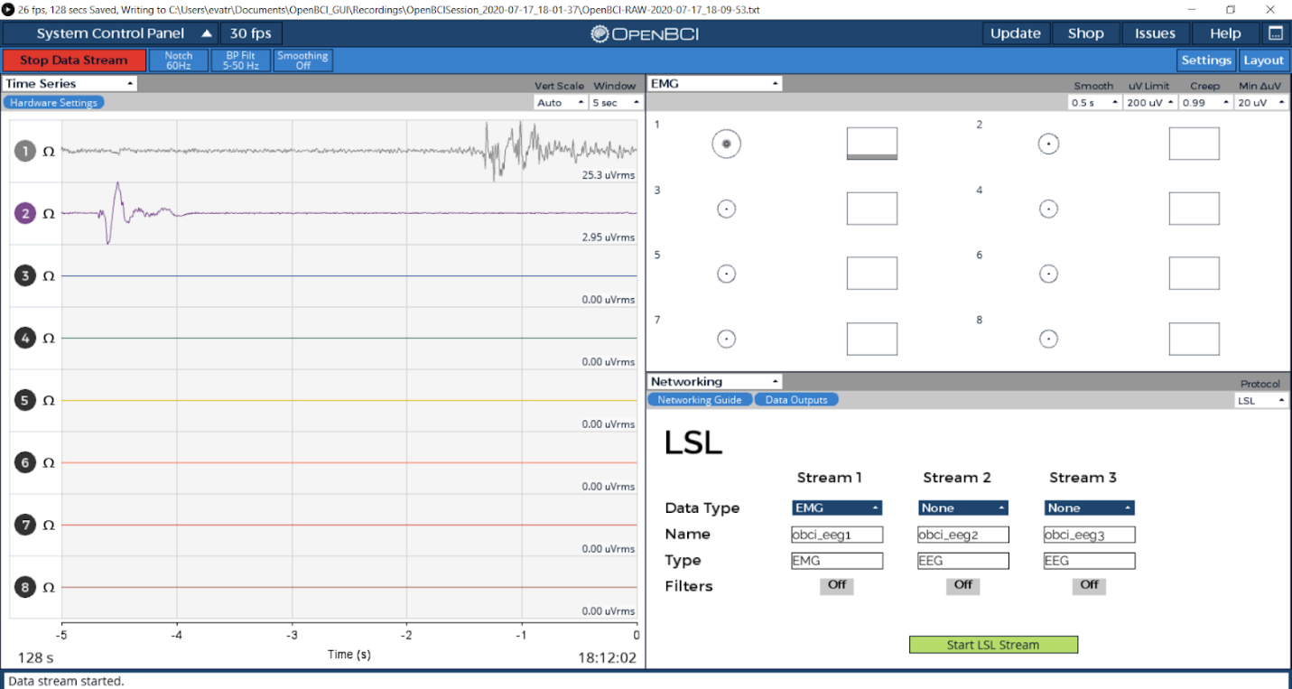Check impedance with channel 7 ohm icon
Screen dimensions: 1292x689
pyautogui.click(x=49, y=526)
